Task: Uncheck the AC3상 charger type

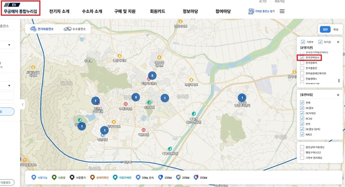Action: (x=302, y=119)
